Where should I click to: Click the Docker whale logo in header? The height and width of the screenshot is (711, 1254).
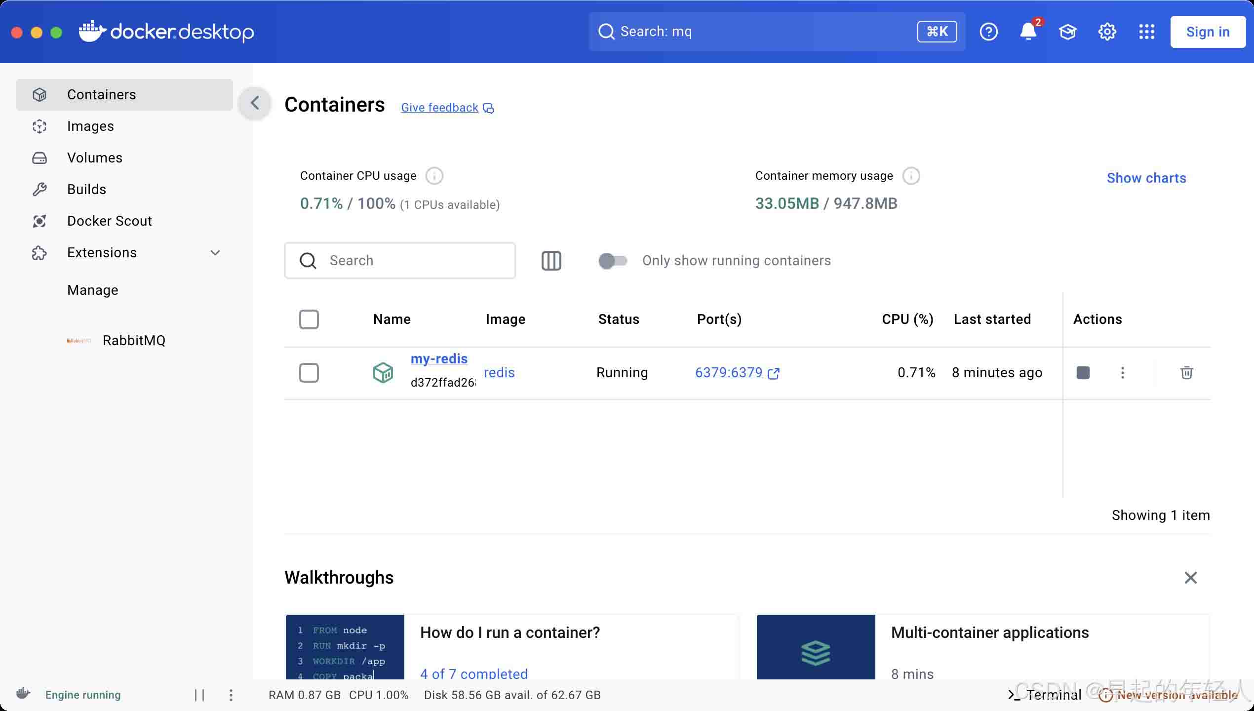coord(92,31)
